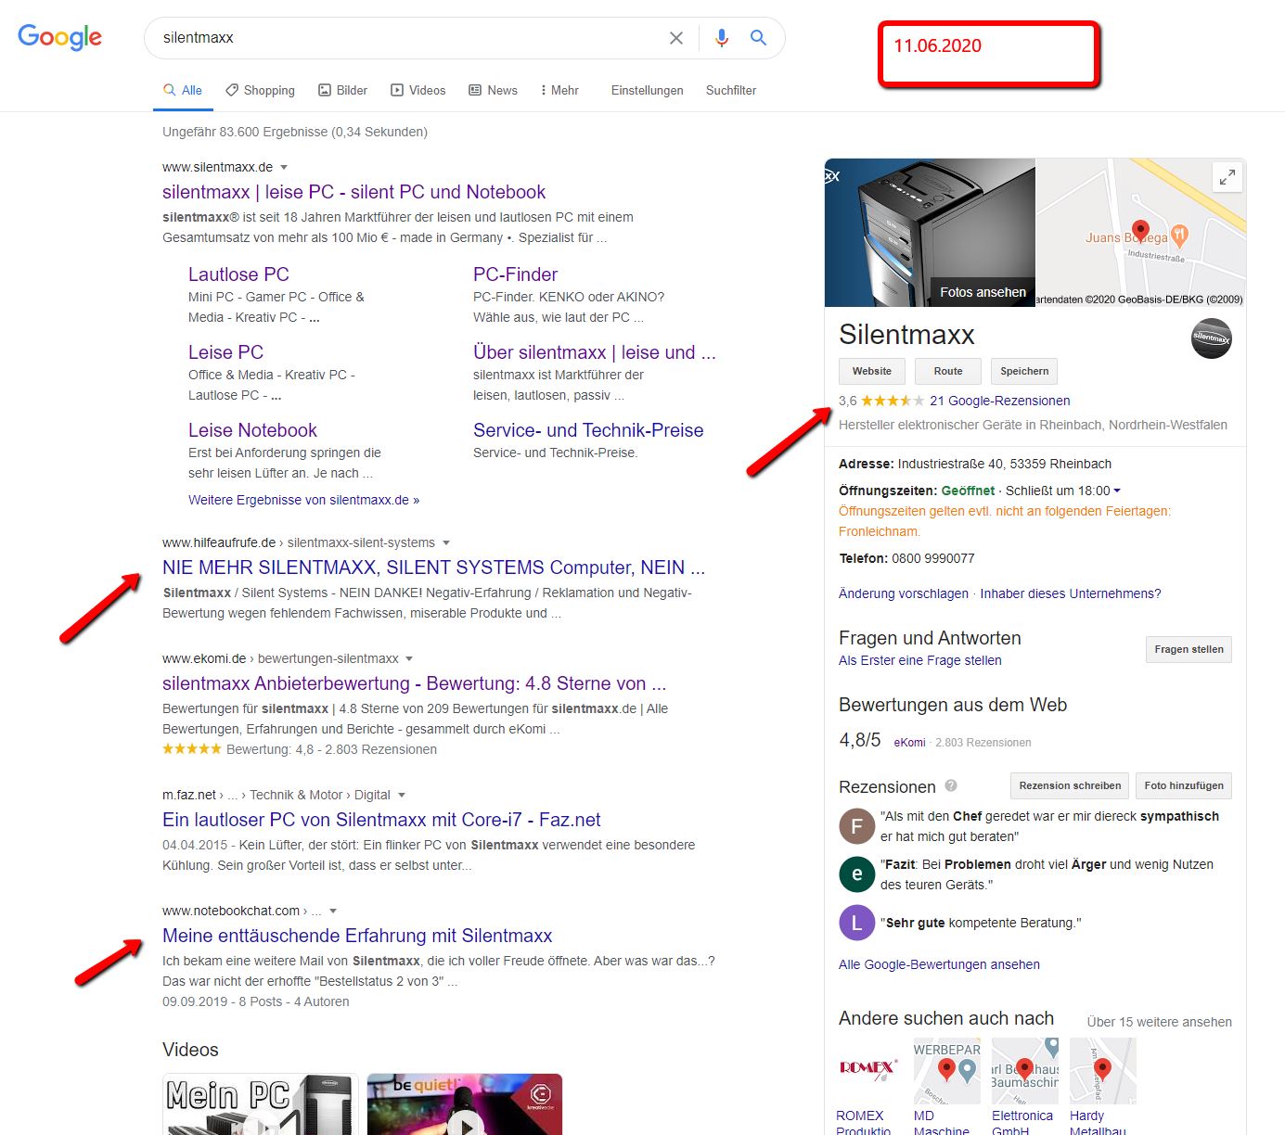This screenshot has width=1285, height=1135.
Task: Click Als Erster eine Frage stellen
Action: [x=919, y=660]
